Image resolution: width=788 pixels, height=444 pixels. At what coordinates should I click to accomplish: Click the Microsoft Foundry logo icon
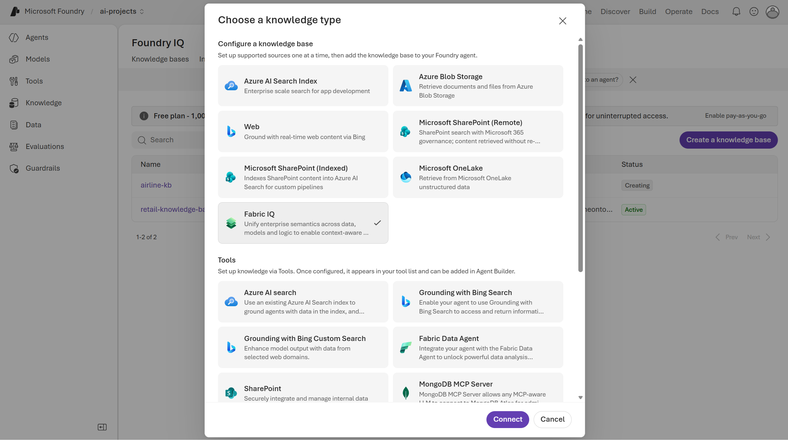15,11
